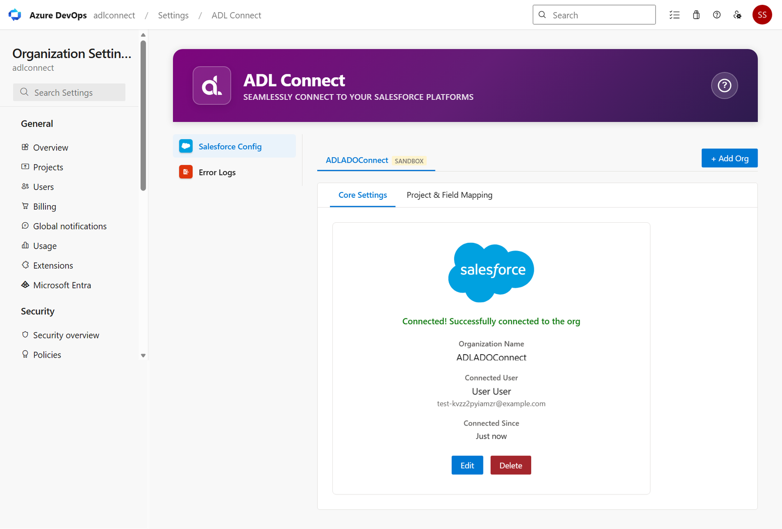Click the 'Just now' connected since value
The height and width of the screenshot is (529, 782).
pos(491,436)
